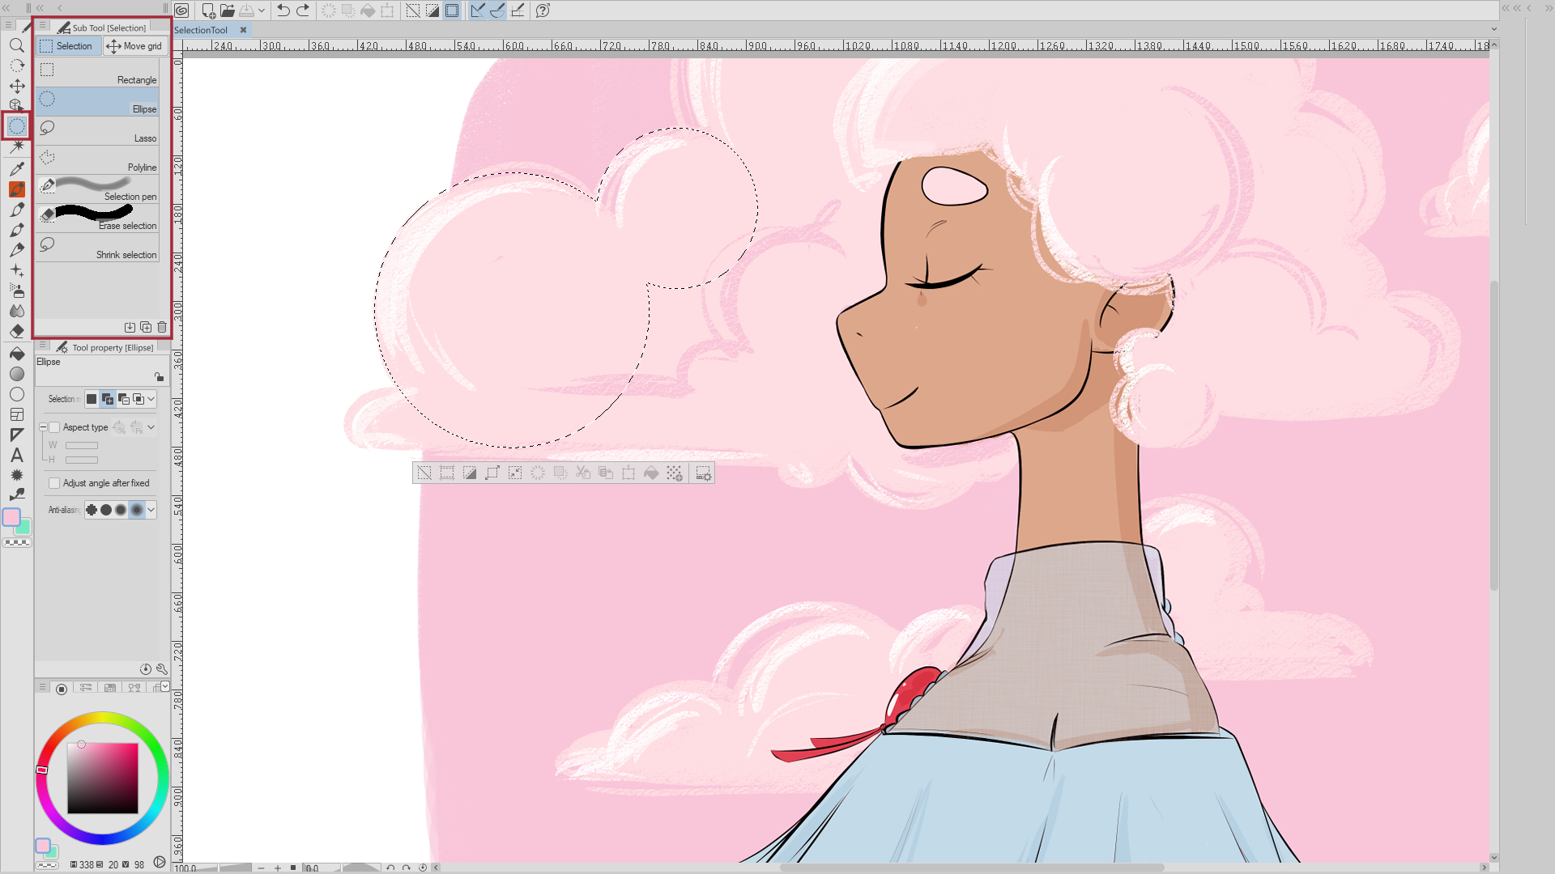Click the Auto select magic wand tool

pos(16,146)
